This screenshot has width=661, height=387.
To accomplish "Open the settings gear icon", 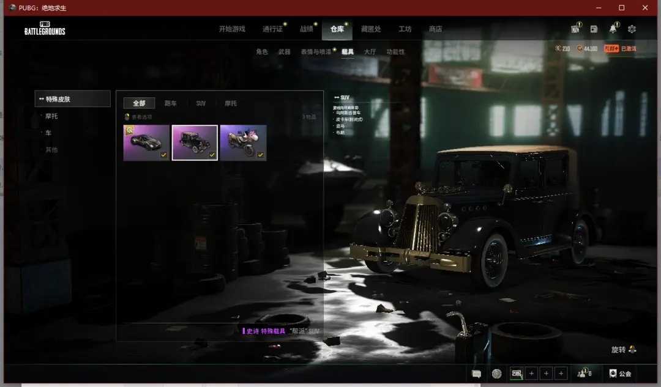I will 632,29.
